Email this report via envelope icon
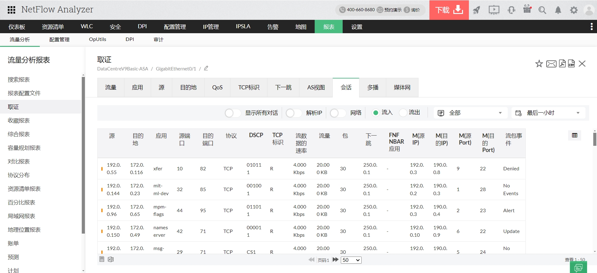The width and height of the screenshot is (597, 273). point(551,64)
